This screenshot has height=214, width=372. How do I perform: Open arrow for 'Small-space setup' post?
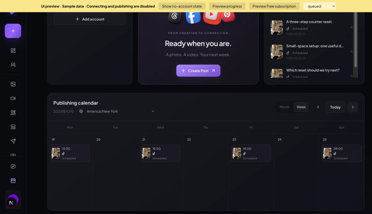tap(351, 52)
